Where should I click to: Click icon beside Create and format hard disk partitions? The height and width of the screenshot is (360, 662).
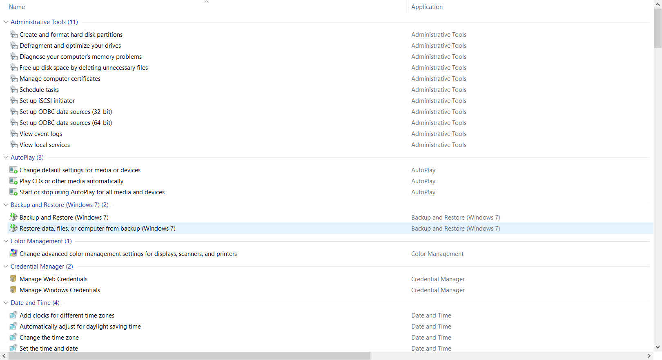[13, 34]
